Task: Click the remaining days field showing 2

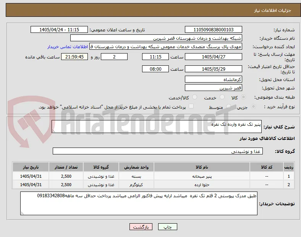Action: (x=114, y=57)
